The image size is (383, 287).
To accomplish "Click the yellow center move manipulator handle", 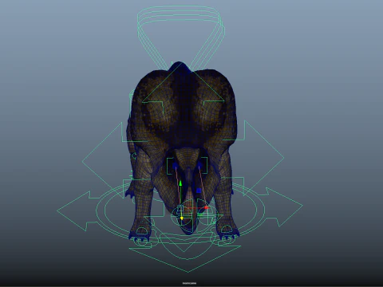I will click(x=182, y=218).
